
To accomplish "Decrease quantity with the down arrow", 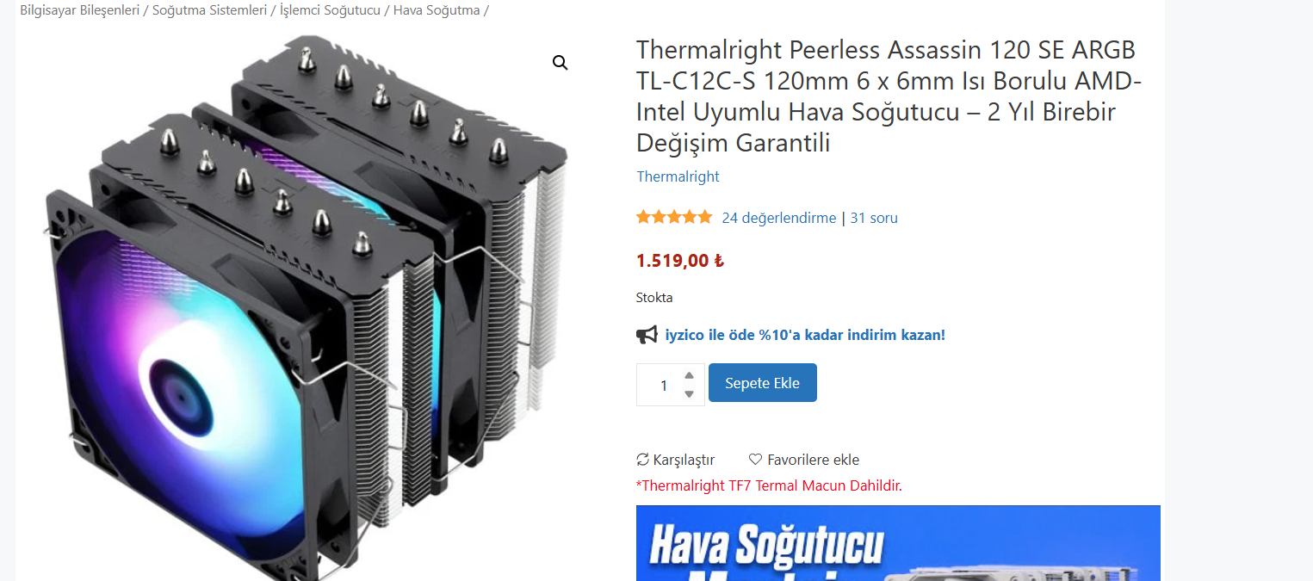I will click(x=689, y=393).
